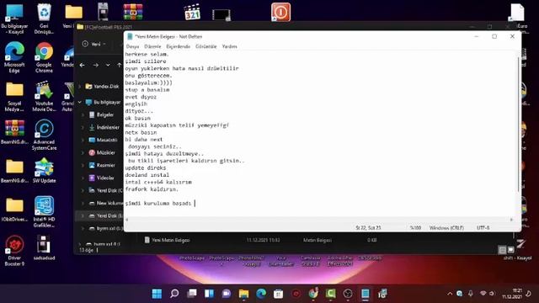This screenshot has width=539, height=303.
Task: Open the Biçimlendir menu in Notepad
Action: pyautogui.click(x=178, y=46)
